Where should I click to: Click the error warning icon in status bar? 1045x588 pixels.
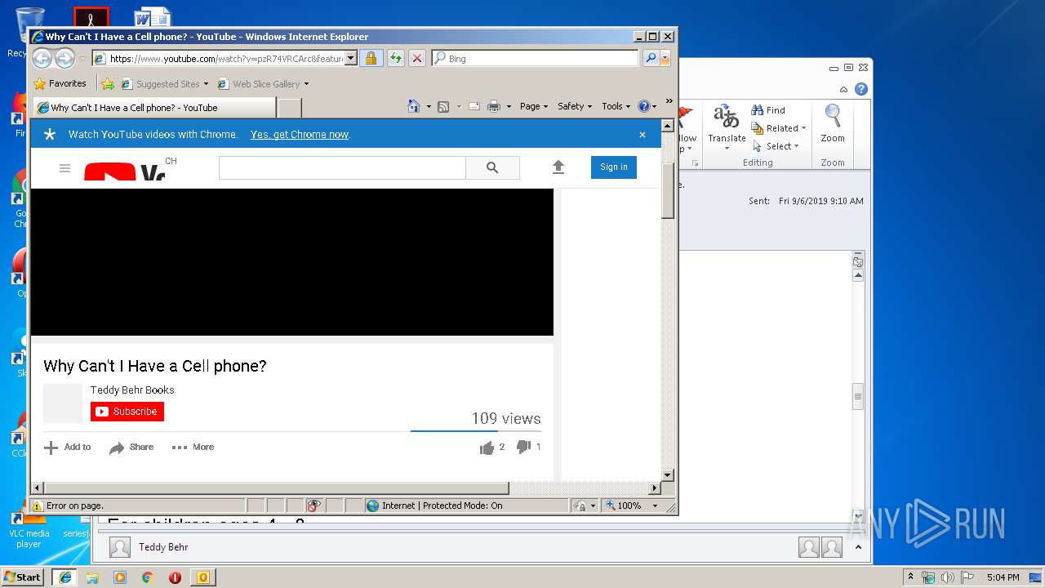pyautogui.click(x=38, y=506)
